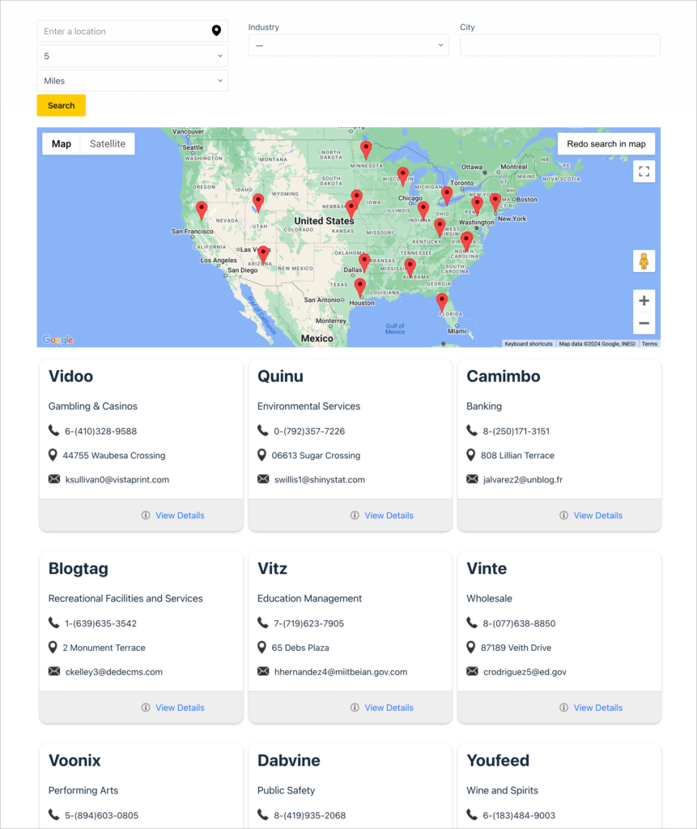Open the radius distance dropdown showing 5
Image resolution: width=697 pixels, height=829 pixels.
(x=132, y=56)
